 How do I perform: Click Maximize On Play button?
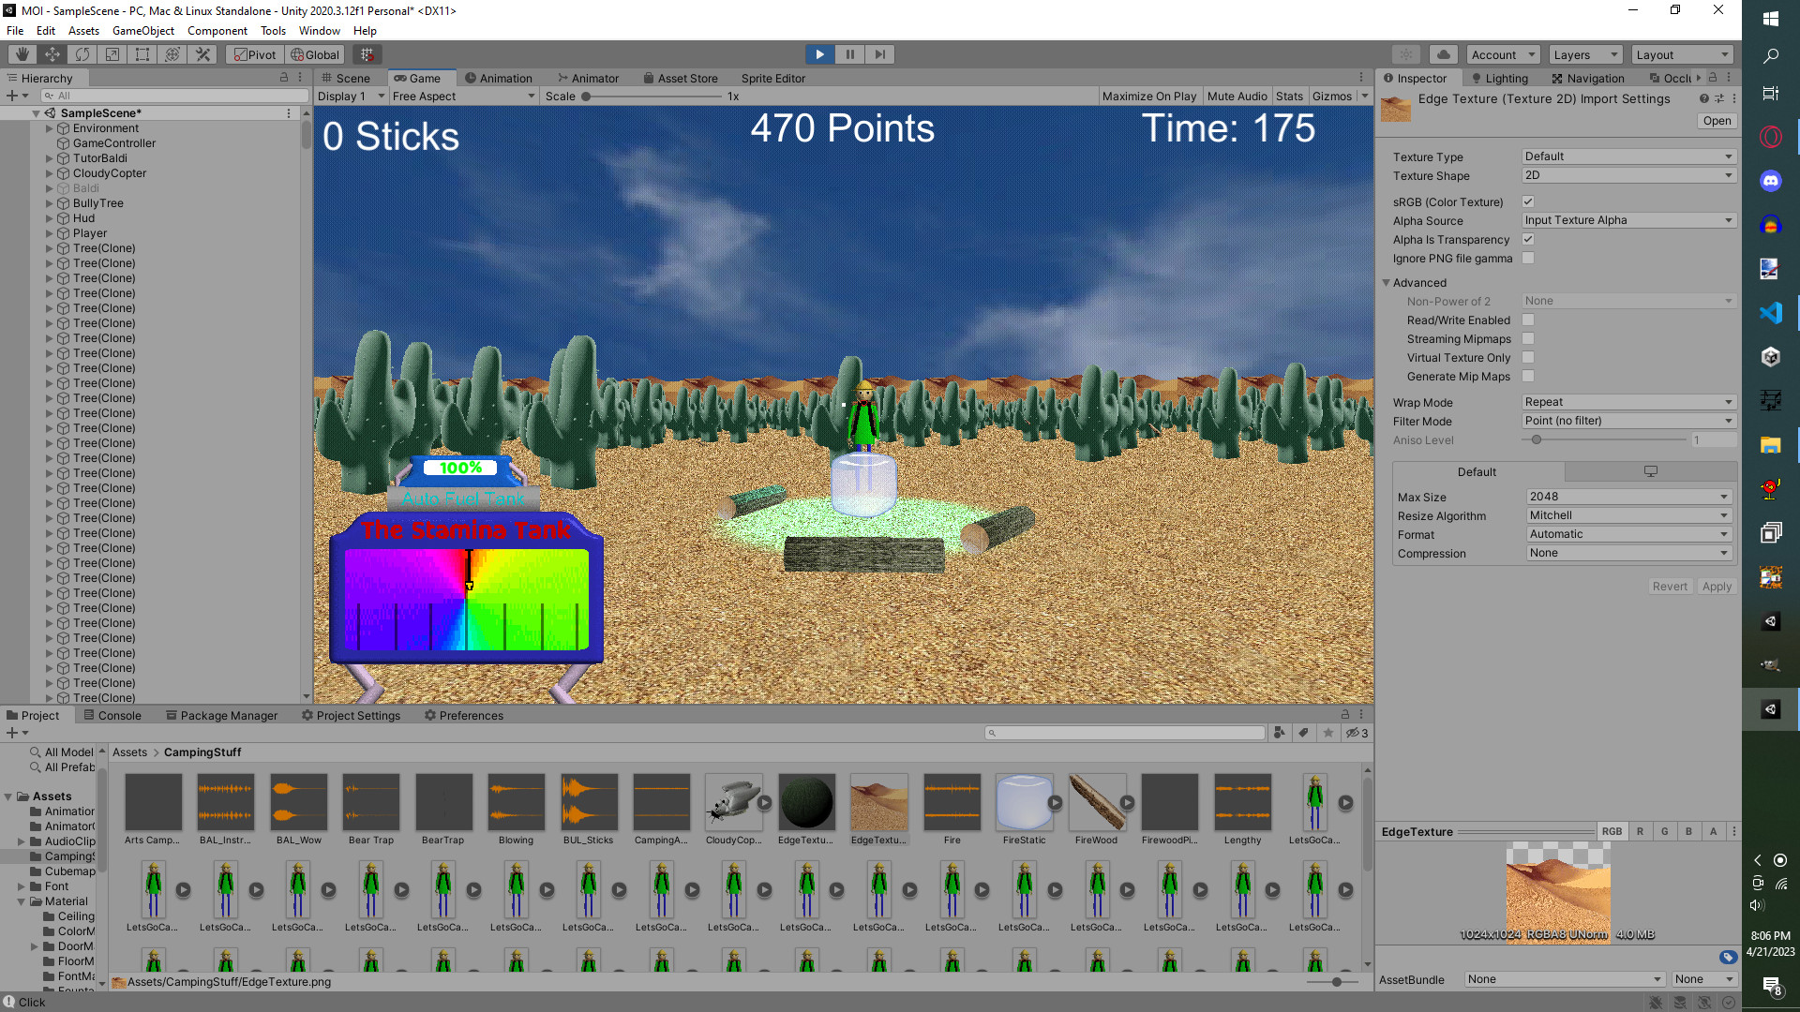pyautogui.click(x=1148, y=97)
